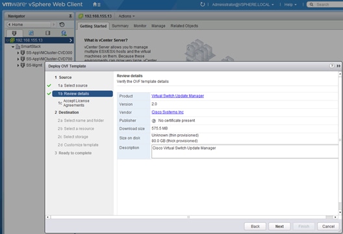Click the No certificate present text
This screenshot has width=343, height=234.
tap(177, 121)
